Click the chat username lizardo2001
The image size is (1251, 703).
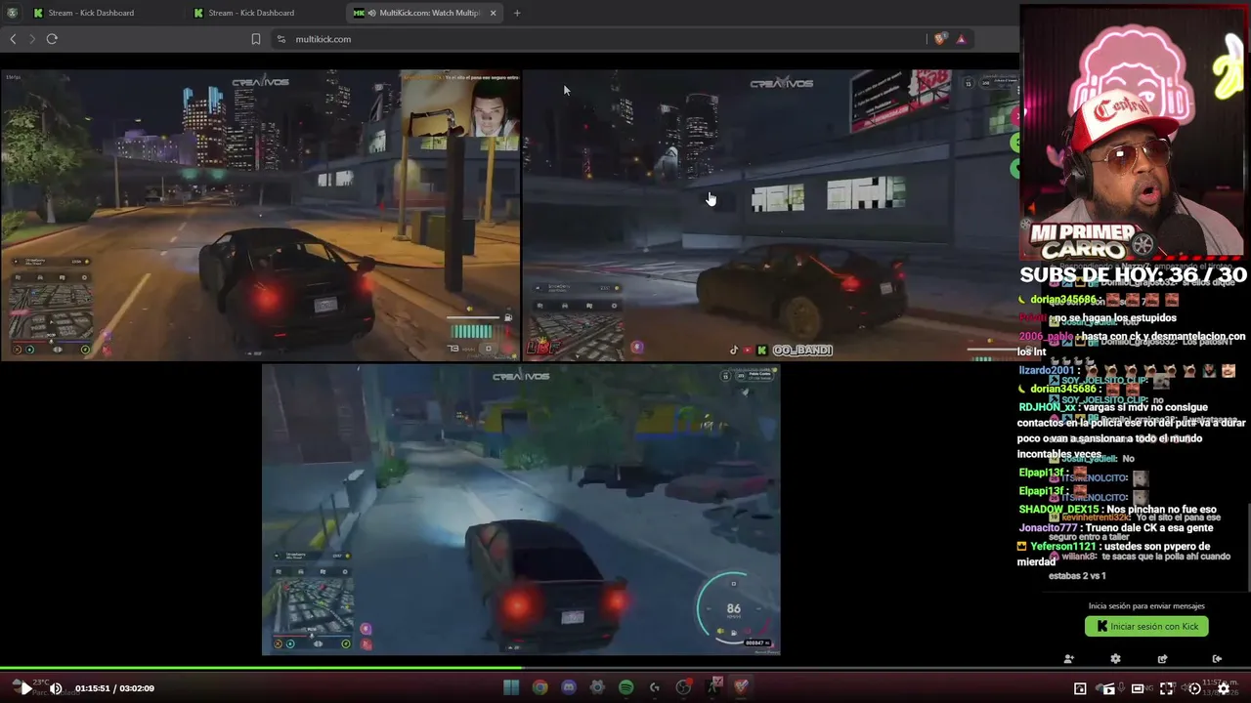click(x=1046, y=371)
